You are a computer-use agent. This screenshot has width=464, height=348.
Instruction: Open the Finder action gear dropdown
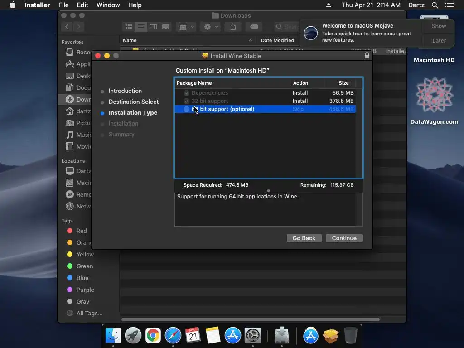[211, 27]
